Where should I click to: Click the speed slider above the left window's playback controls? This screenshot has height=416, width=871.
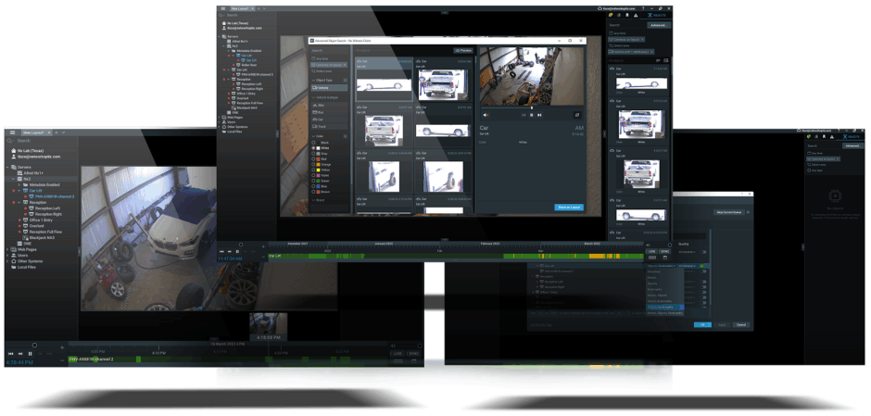coord(34,345)
